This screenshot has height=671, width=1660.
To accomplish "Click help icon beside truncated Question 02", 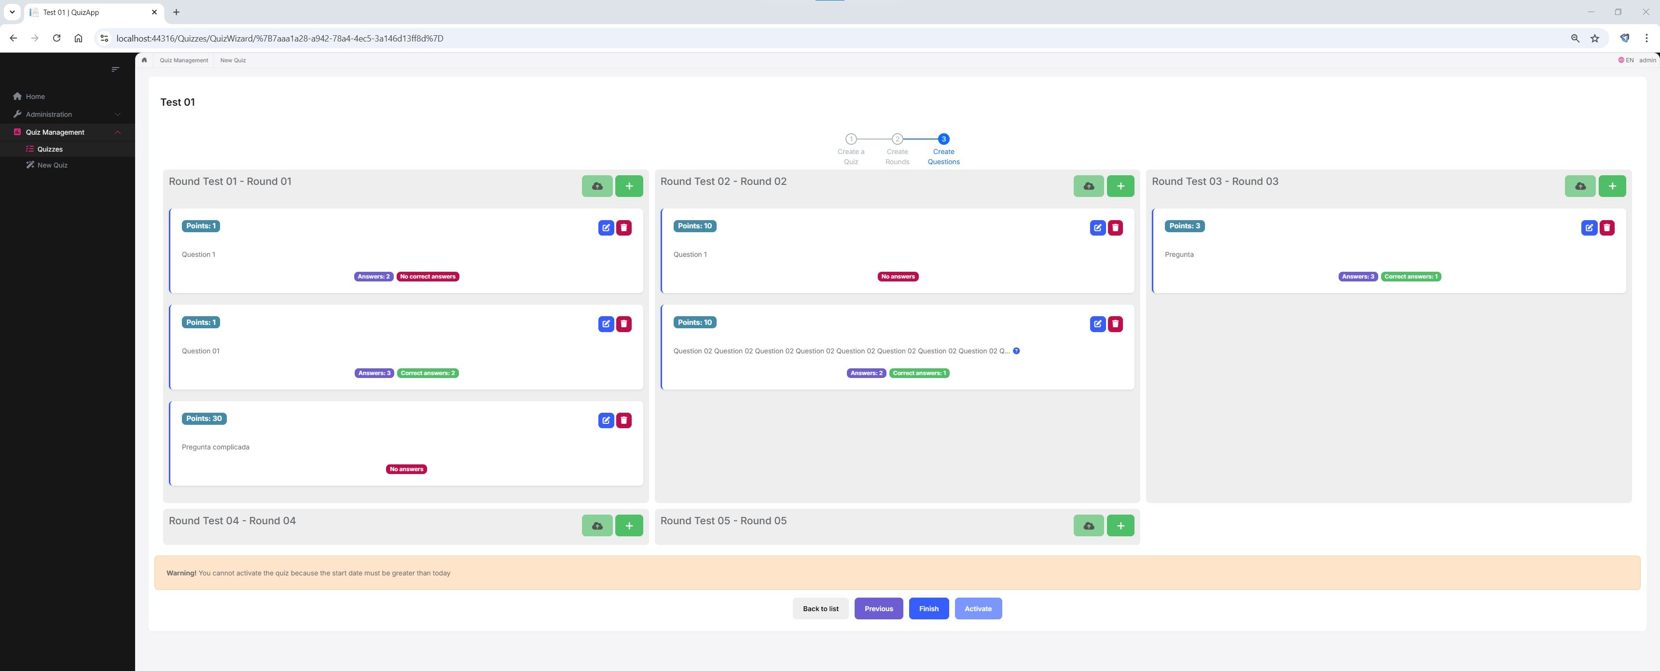I will [x=1016, y=350].
